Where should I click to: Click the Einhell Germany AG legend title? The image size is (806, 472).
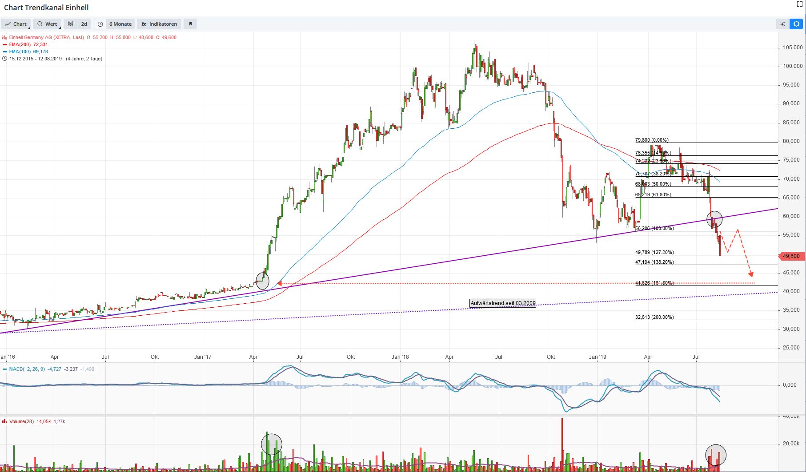point(46,37)
